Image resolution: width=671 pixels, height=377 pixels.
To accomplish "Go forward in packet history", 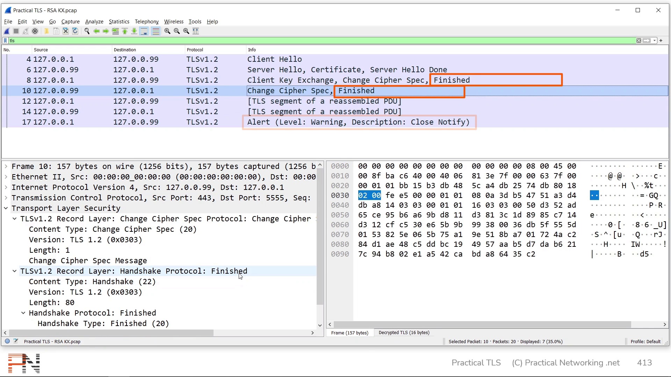I will 106,31.
